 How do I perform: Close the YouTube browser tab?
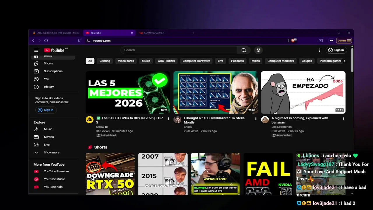click(132, 33)
